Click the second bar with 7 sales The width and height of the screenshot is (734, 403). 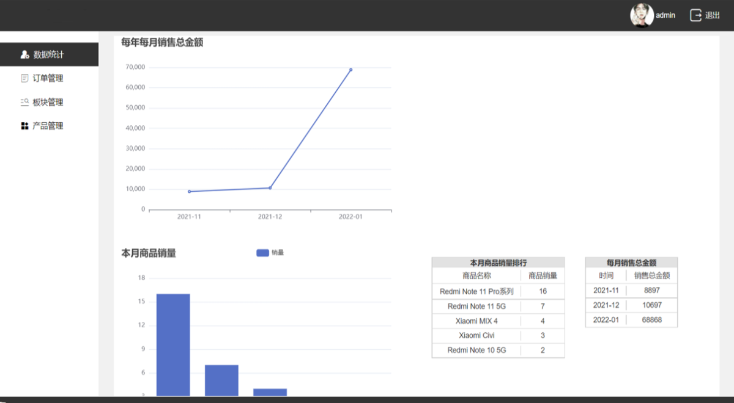click(x=221, y=380)
